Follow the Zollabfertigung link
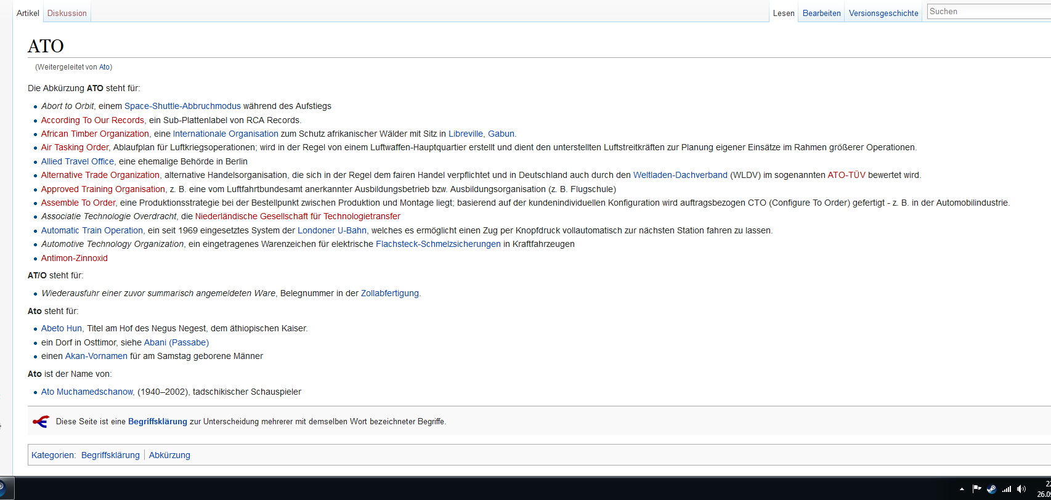The image size is (1051, 500). pyautogui.click(x=390, y=293)
